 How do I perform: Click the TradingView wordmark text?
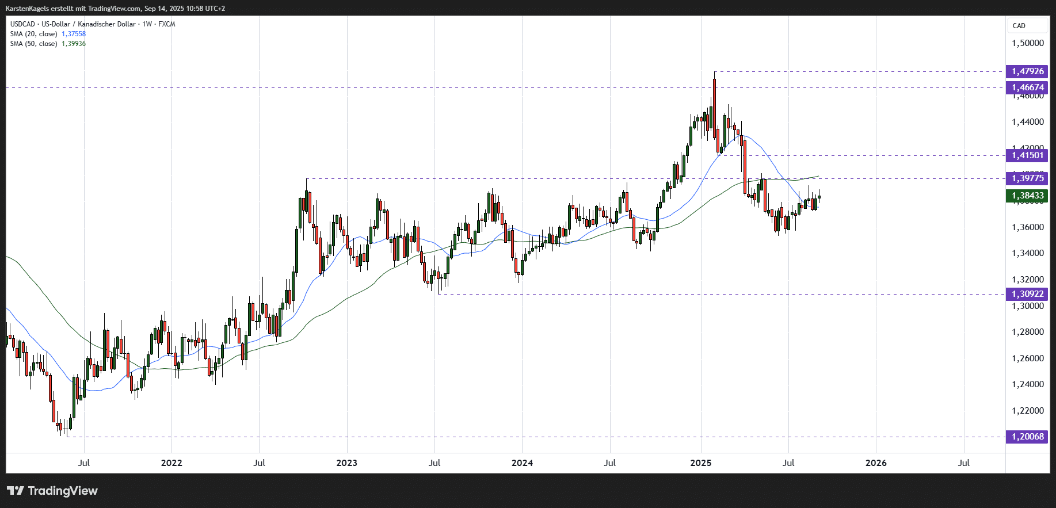pyautogui.click(x=63, y=491)
